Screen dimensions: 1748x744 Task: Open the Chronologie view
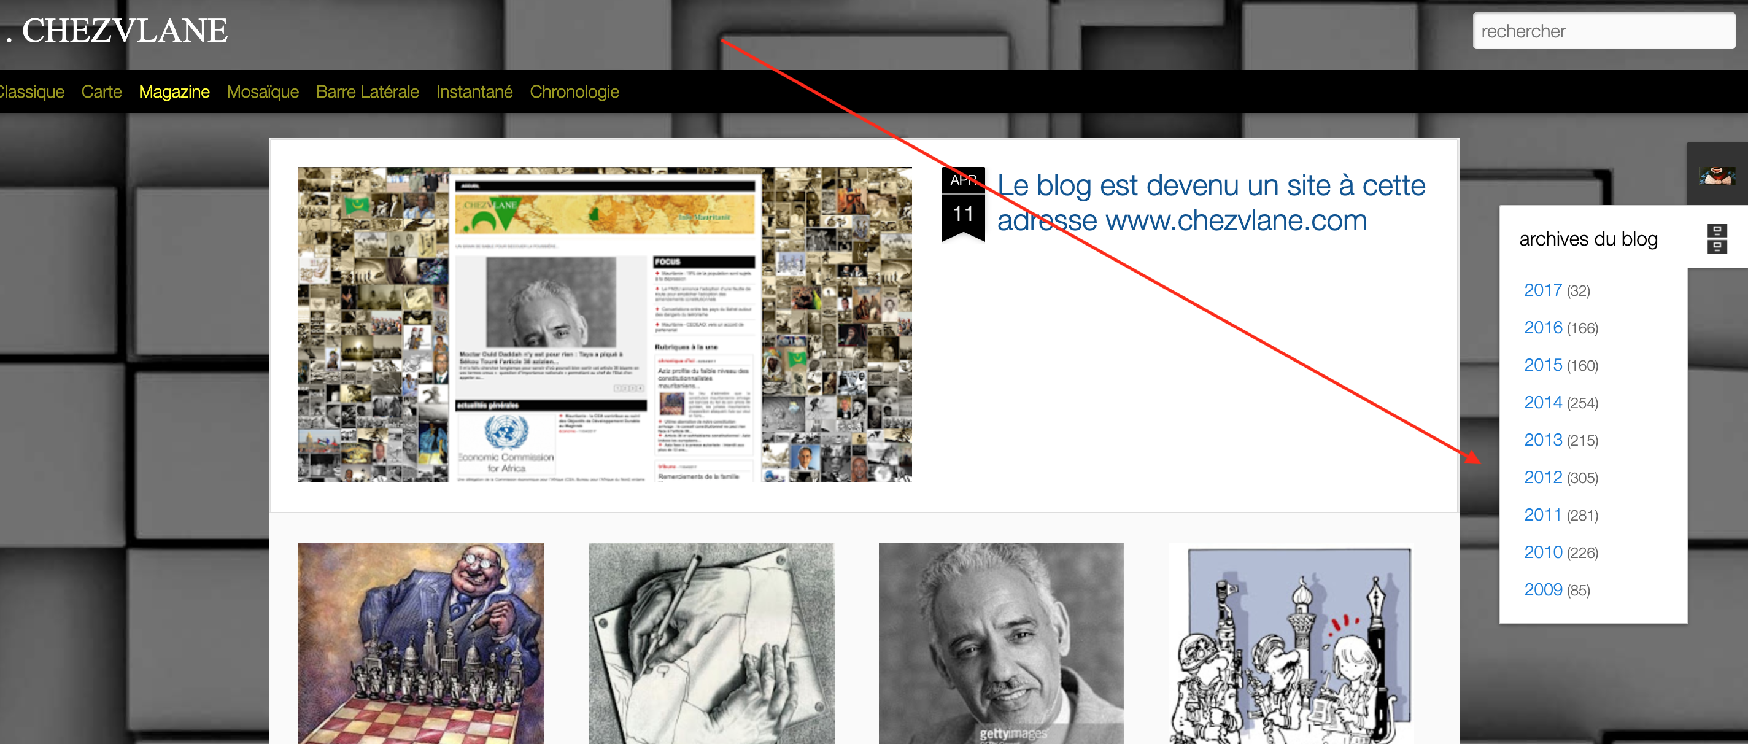pos(574,91)
